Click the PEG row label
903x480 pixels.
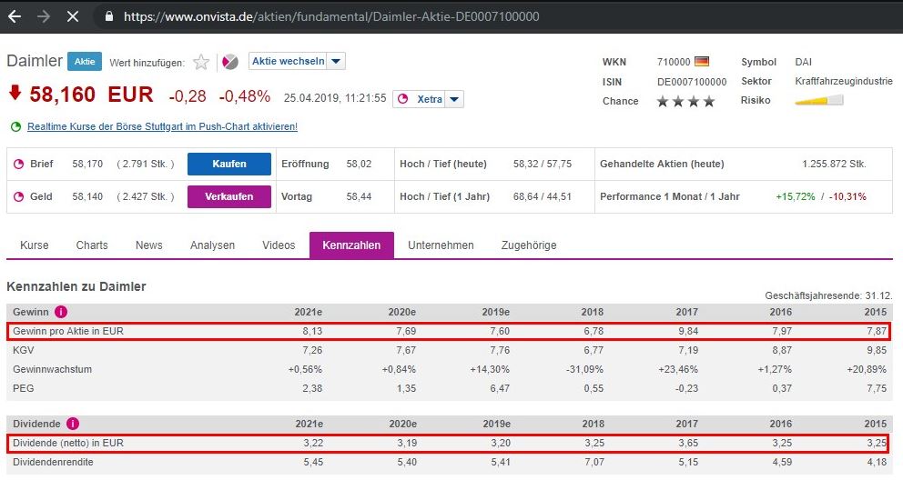click(x=23, y=388)
